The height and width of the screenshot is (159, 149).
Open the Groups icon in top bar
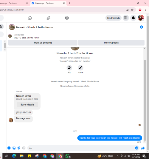[67, 18]
